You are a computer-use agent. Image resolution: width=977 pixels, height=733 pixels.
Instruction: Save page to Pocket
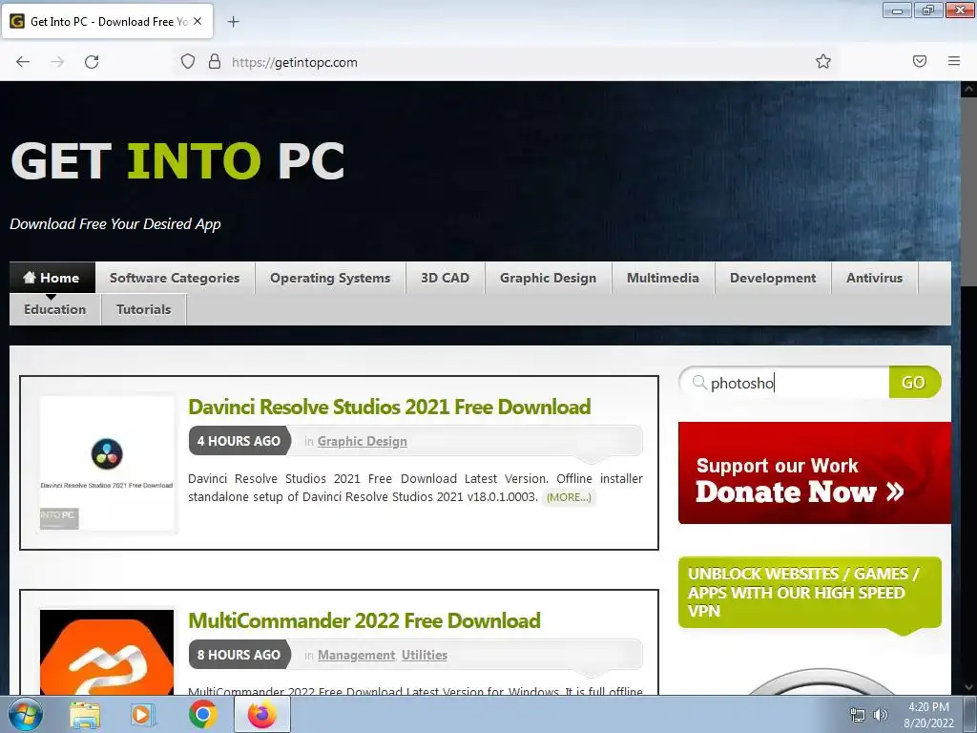(x=920, y=61)
